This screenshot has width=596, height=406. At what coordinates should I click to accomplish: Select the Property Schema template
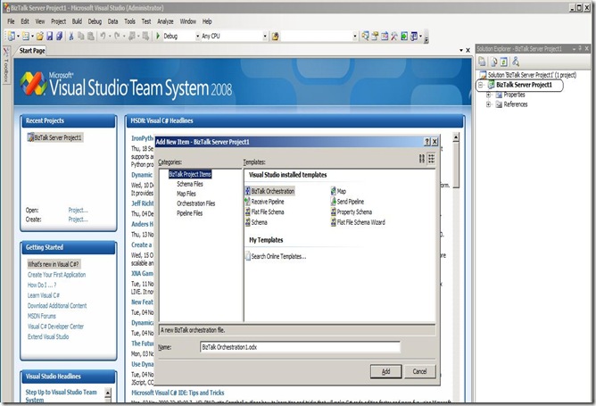(x=352, y=211)
